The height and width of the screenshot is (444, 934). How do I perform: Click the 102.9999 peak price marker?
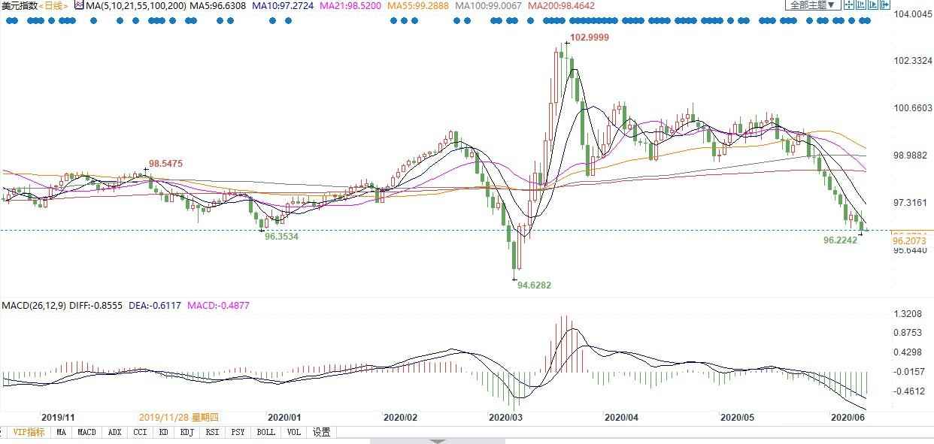tap(590, 37)
